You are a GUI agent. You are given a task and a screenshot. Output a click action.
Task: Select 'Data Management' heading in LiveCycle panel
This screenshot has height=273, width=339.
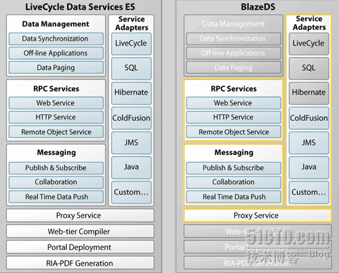coord(56,24)
